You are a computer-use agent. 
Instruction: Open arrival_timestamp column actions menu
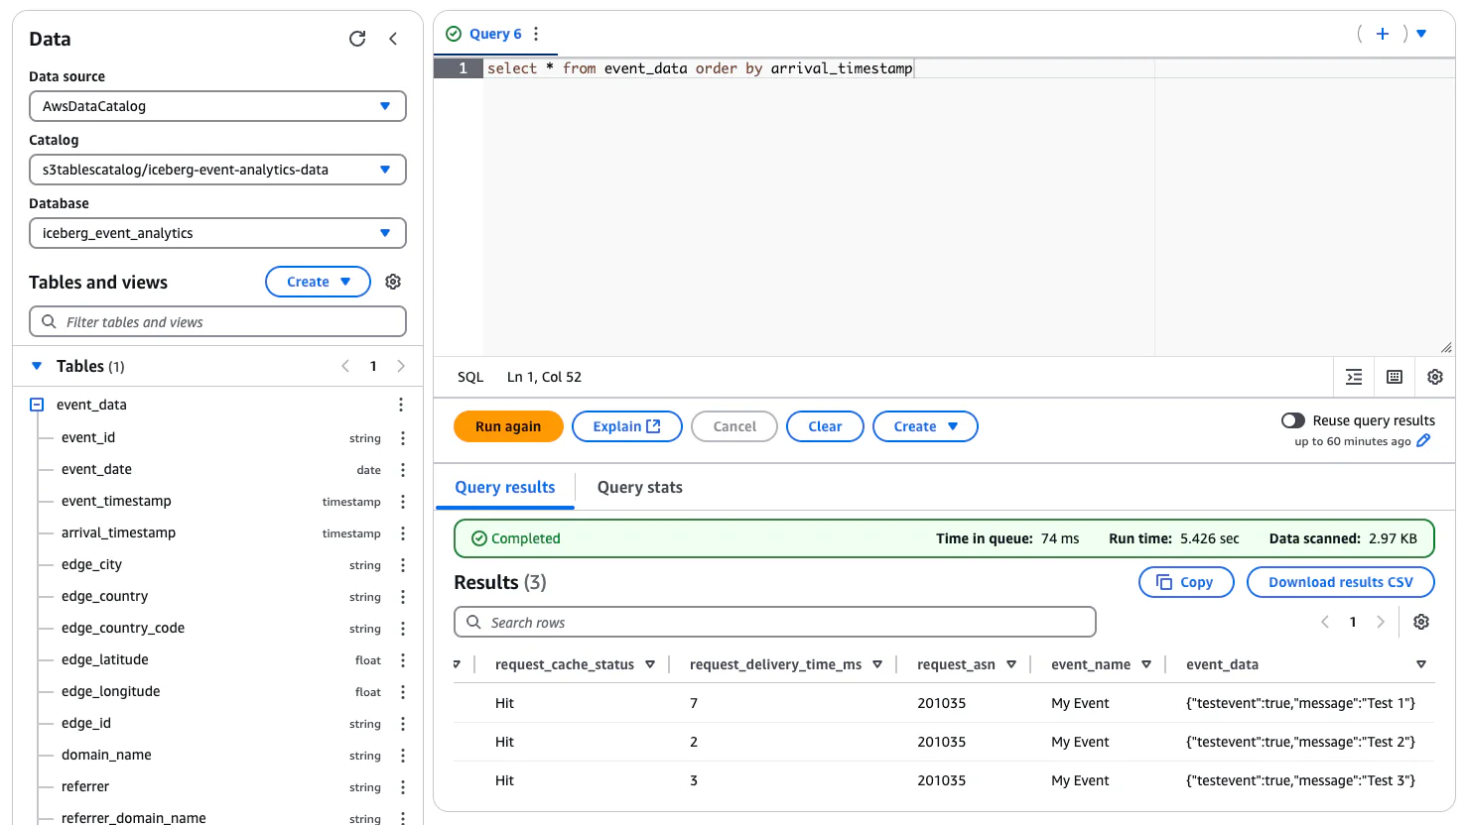[x=403, y=533]
